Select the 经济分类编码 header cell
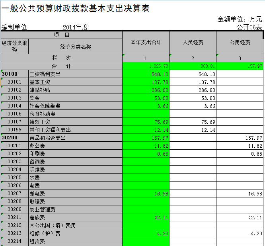The height and width of the screenshot is (246, 265). (x=15, y=47)
